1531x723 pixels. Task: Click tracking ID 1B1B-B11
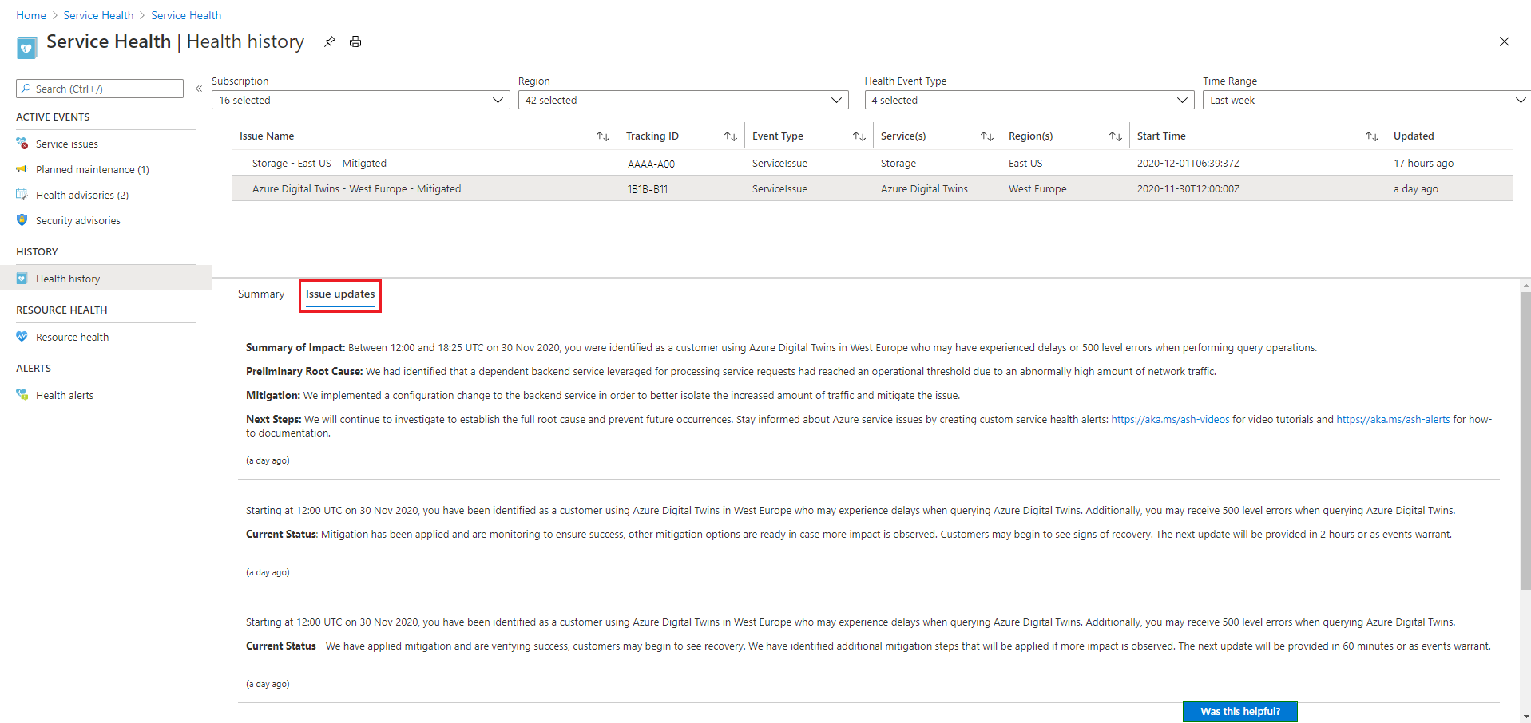click(x=648, y=189)
